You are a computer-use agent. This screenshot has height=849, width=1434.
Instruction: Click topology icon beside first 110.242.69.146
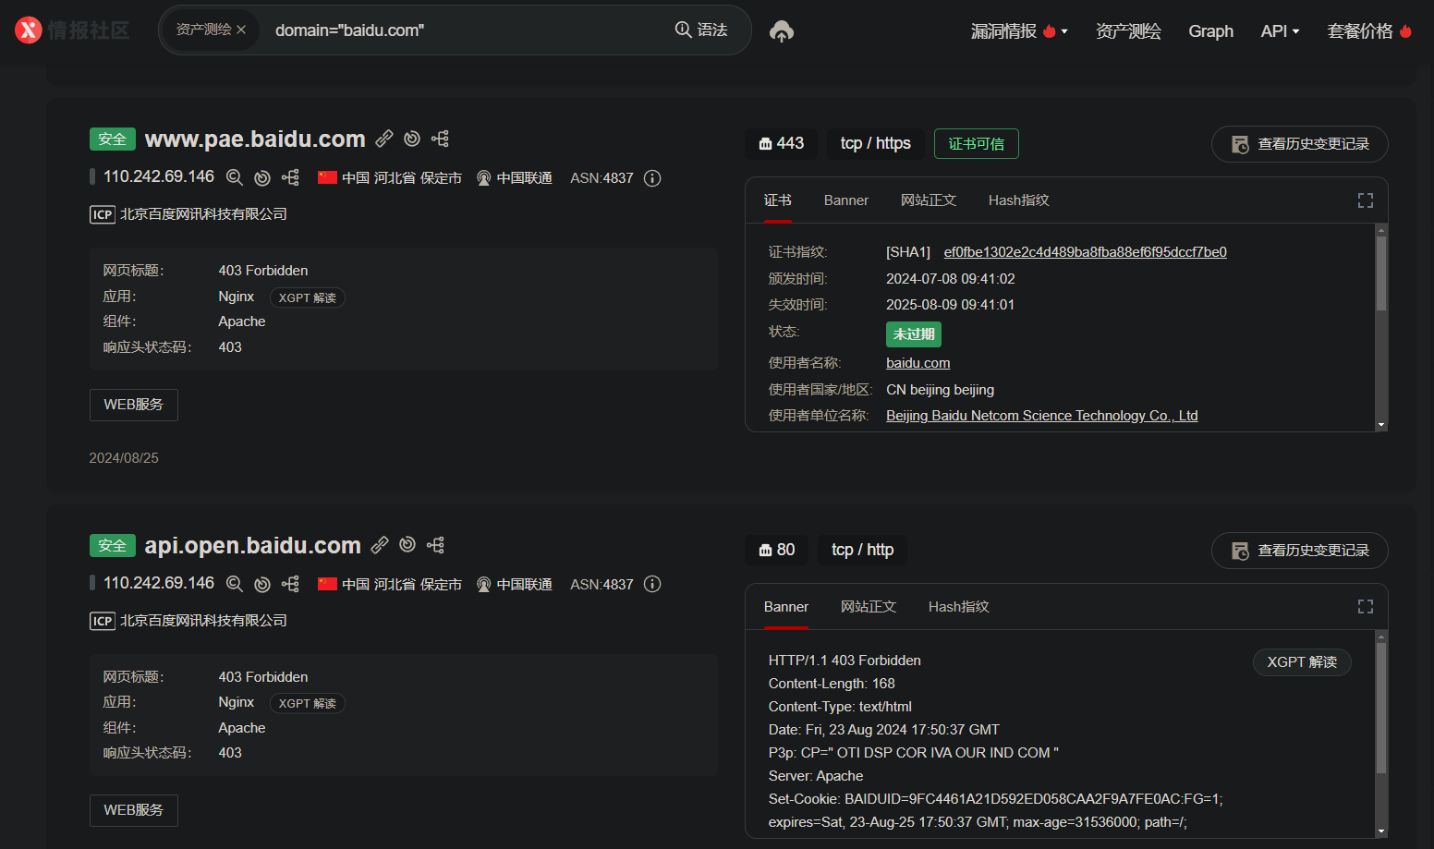(x=290, y=177)
